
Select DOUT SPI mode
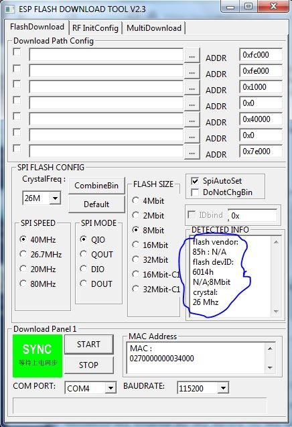pos(96,284)
